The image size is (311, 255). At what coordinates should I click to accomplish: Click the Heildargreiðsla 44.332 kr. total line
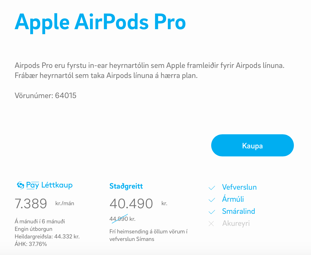pos(47,236)
